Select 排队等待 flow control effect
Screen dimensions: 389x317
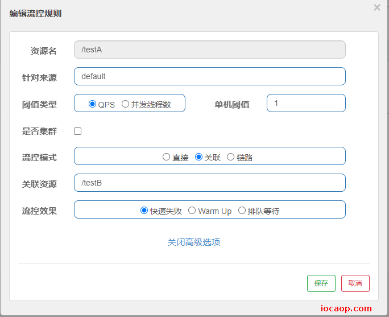pos(242,211)
